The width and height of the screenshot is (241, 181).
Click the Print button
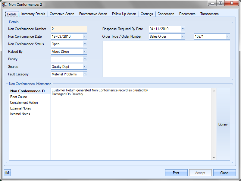pyautogui.click(x=176, y=173)
